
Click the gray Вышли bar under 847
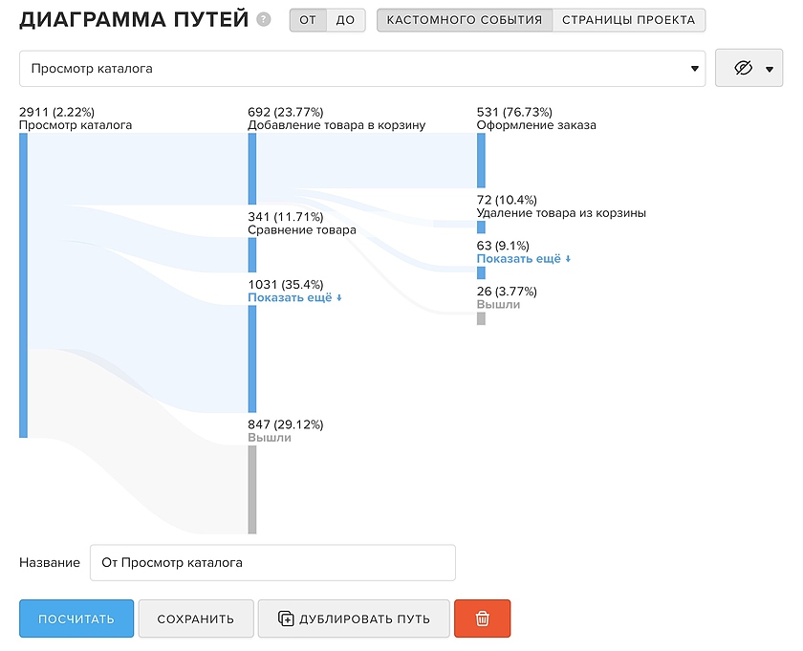coord(252,488)
